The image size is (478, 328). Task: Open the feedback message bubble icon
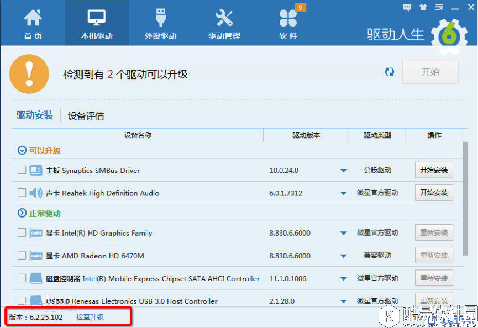coord(407,8)
